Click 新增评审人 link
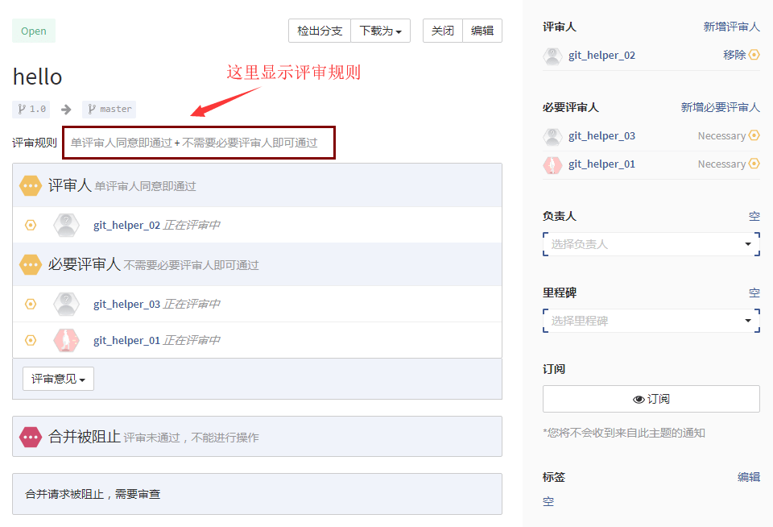Screen dimensions: 773x527 [x=731, y=27]
